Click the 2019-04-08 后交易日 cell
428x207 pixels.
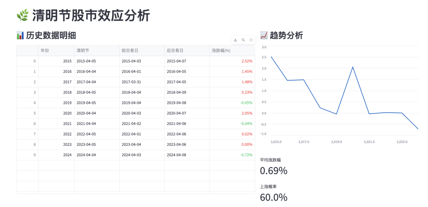pos(187,103)
